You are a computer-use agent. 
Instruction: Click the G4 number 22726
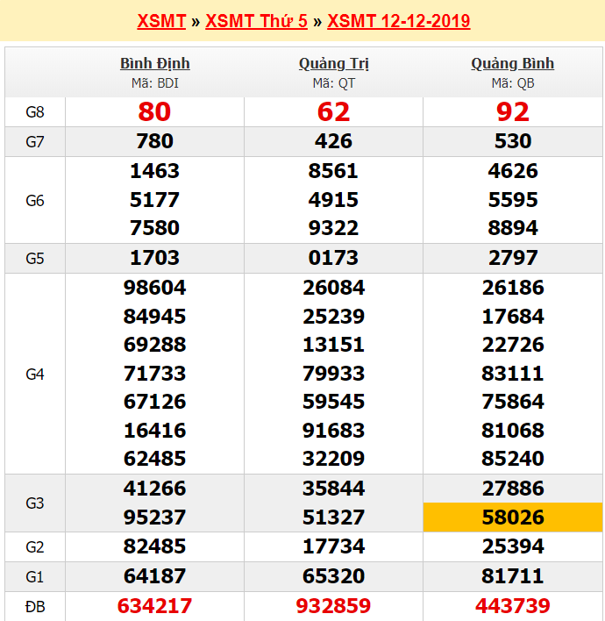click(x=513, y=345)
